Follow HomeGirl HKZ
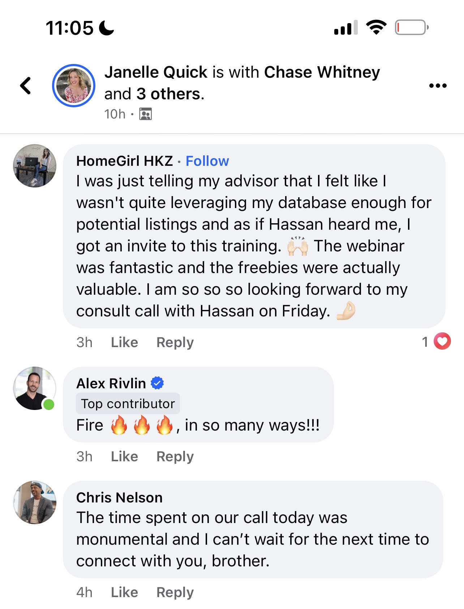This screenshot has height=609, width=464. point(207,161)
